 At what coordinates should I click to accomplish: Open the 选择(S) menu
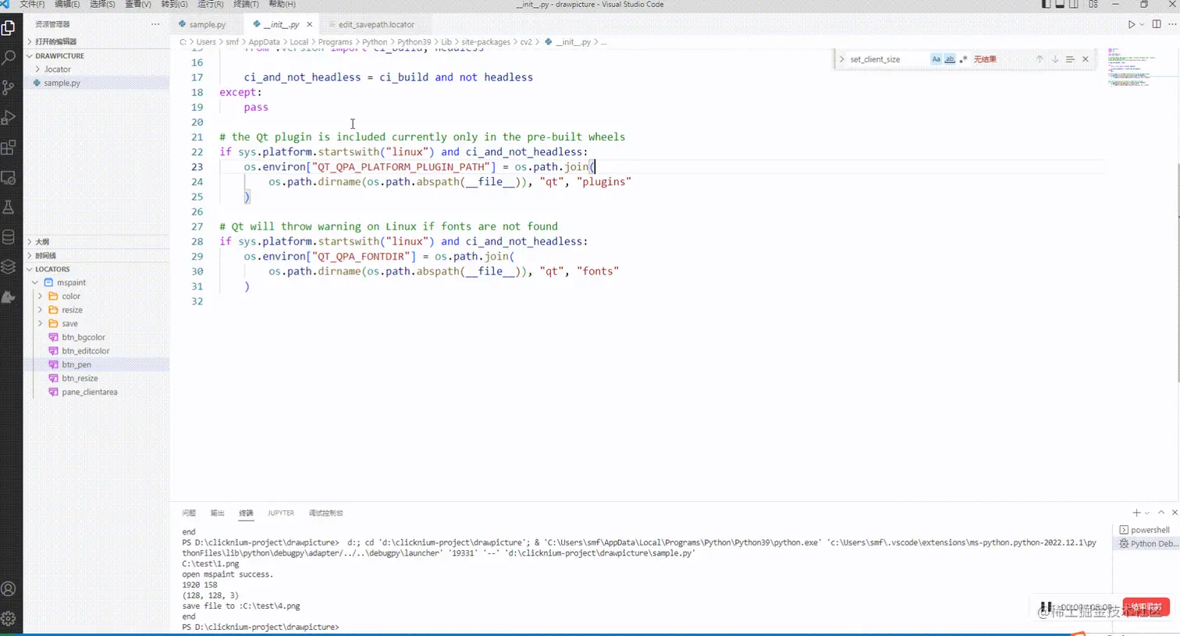[x=102, y=5]
